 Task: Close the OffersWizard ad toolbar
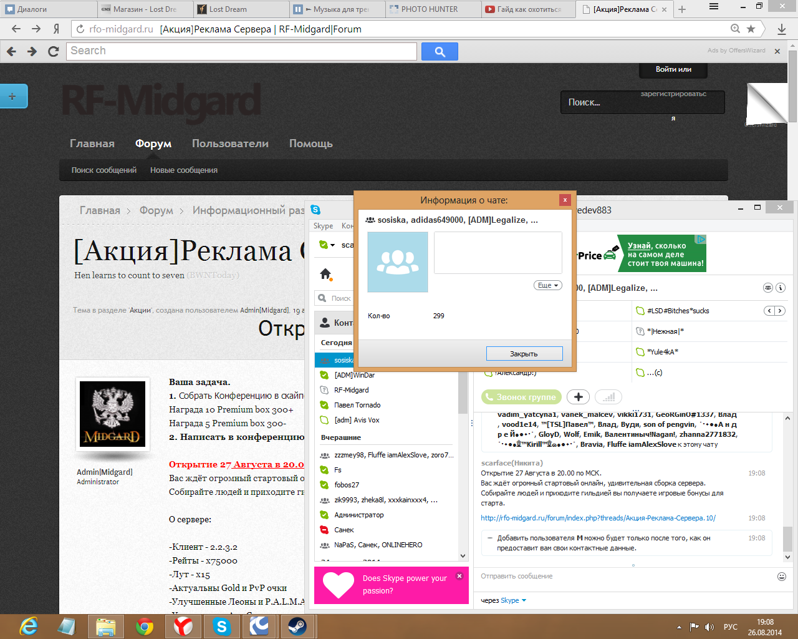pos(777,51)
